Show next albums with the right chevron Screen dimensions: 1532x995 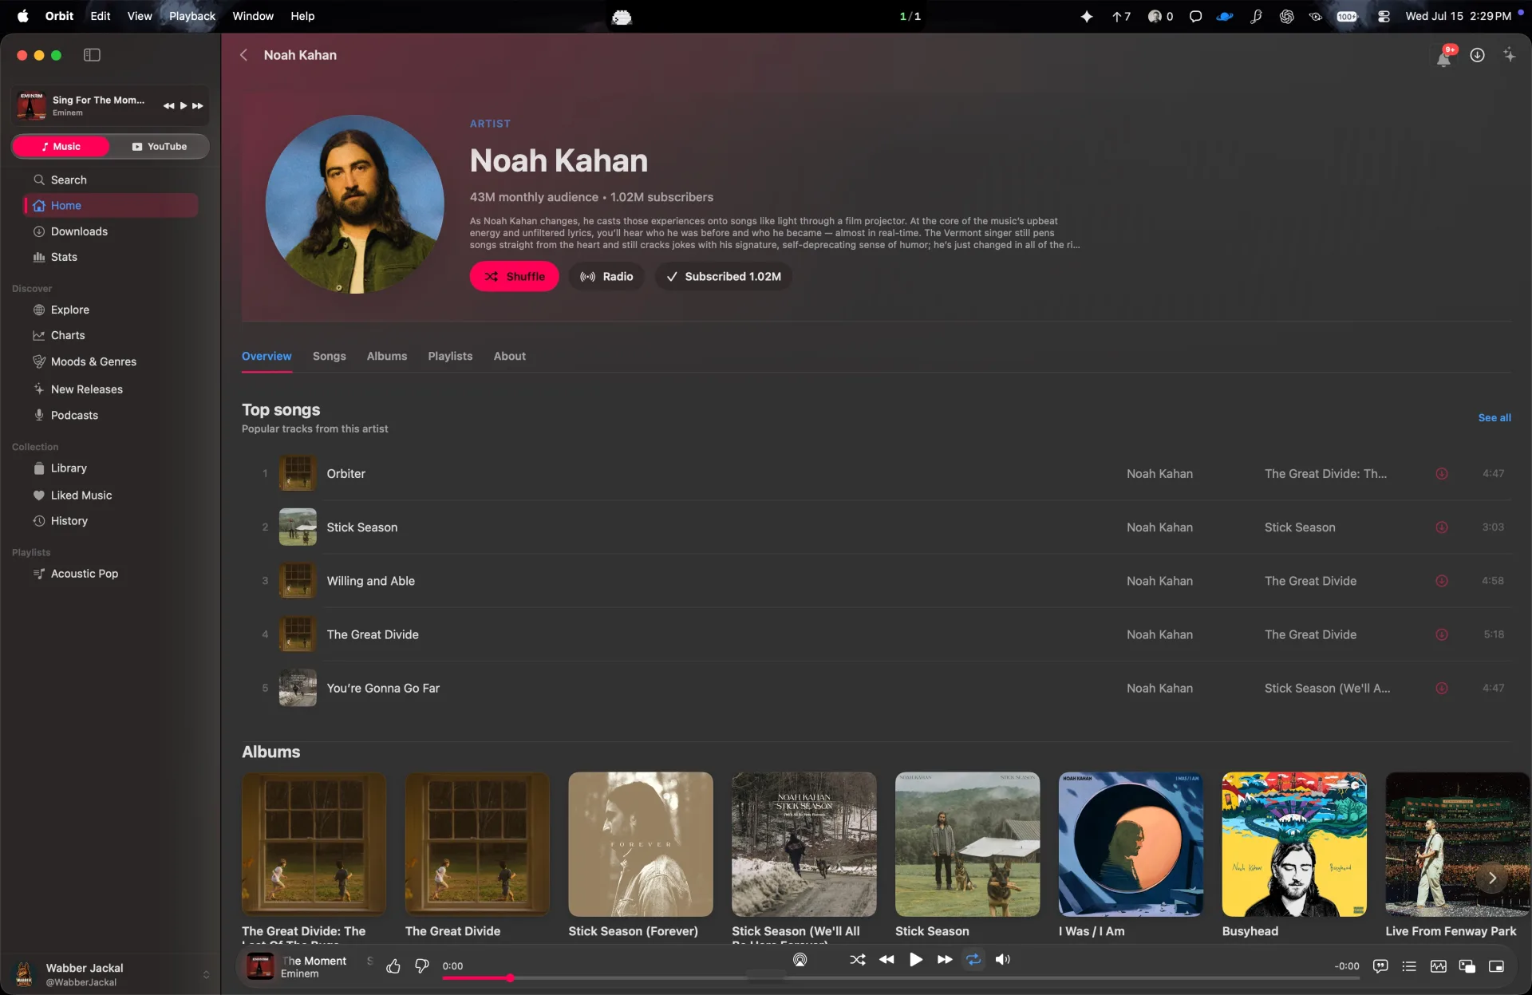(1492, 878)
